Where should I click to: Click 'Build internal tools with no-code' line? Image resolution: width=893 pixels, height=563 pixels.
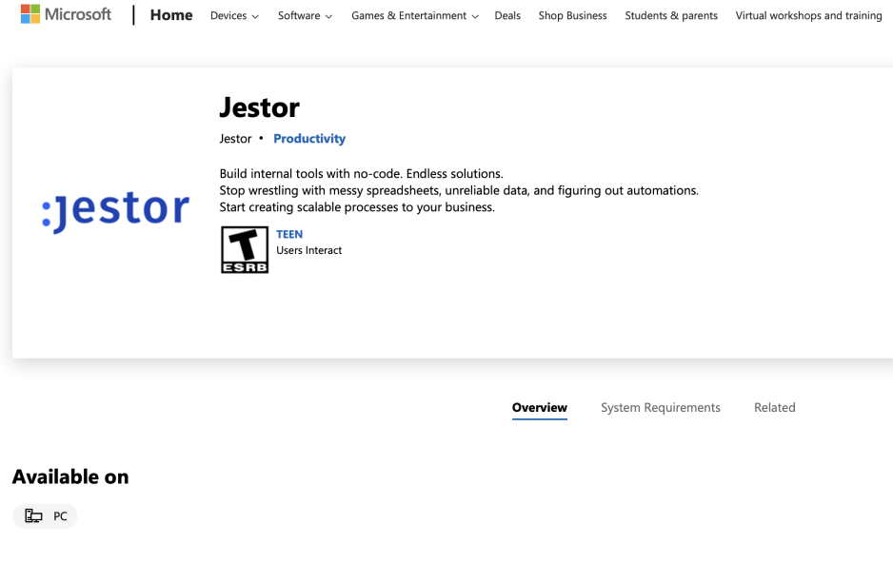[x=361, y=173]
